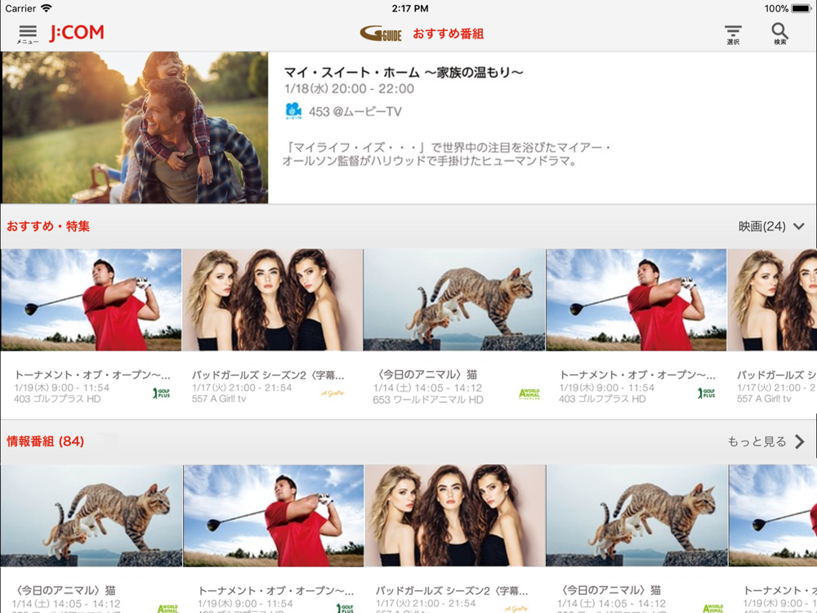This screenshot has height=613, width=817.
Task: Select おすすめ番組 header title
Action: point(448,34)
